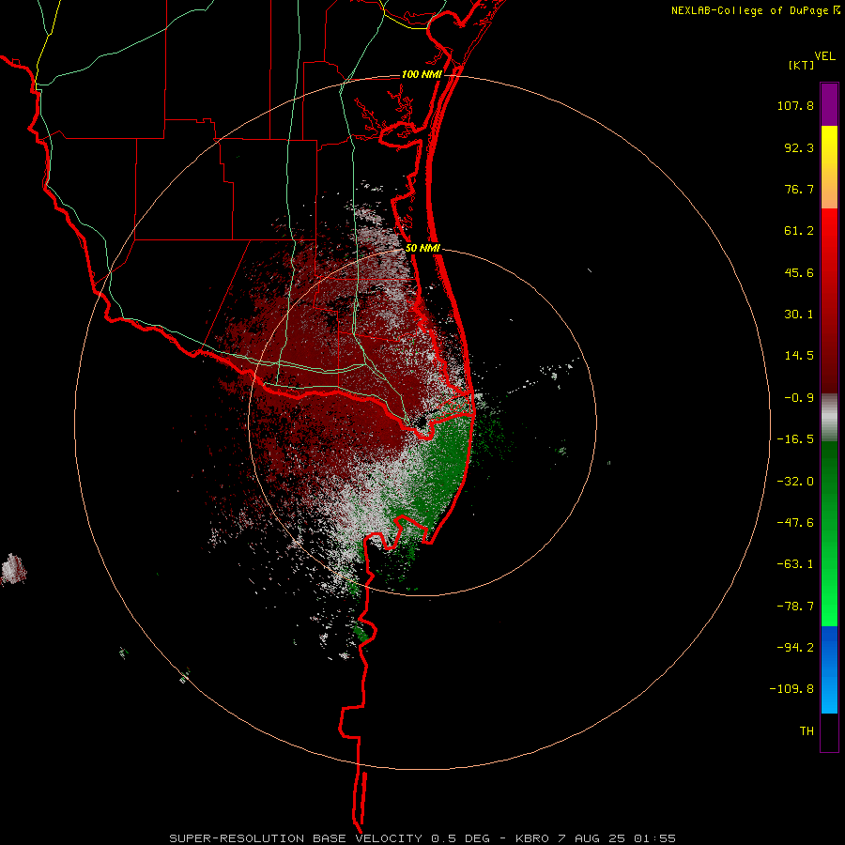Click the -32.0 legend value
Viewport: 845px width, 845px height.
pyautogui.click(x=795, y=481)
